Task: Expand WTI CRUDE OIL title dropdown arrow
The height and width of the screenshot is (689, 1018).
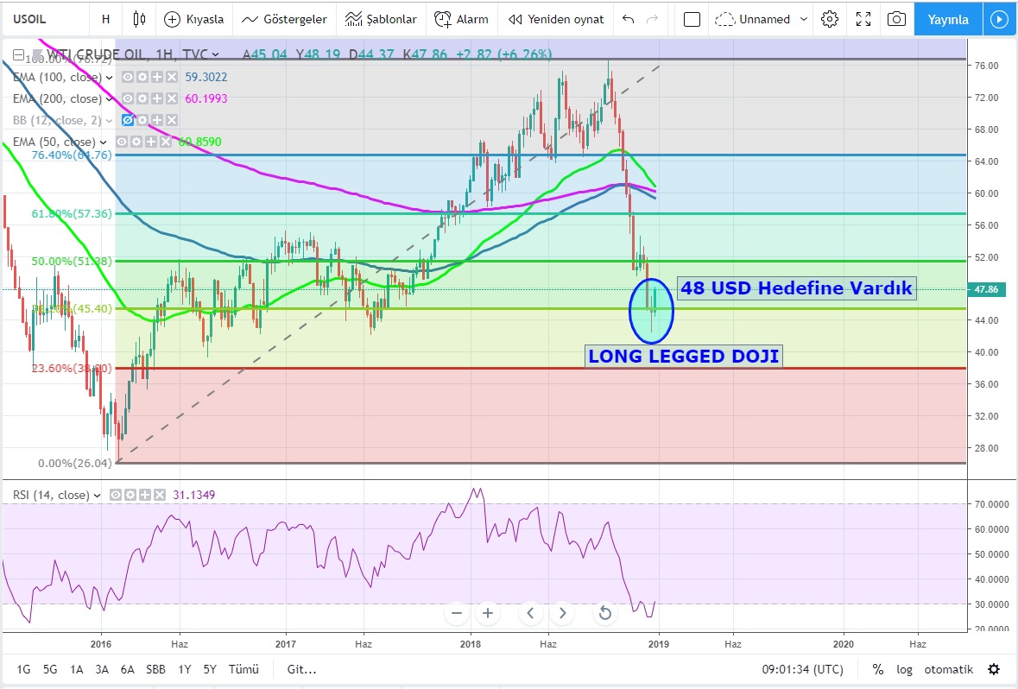Action: coord(216,54)
